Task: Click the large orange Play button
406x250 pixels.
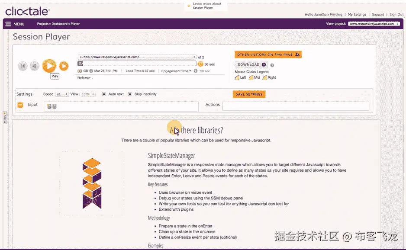Action: pos(49,66)
